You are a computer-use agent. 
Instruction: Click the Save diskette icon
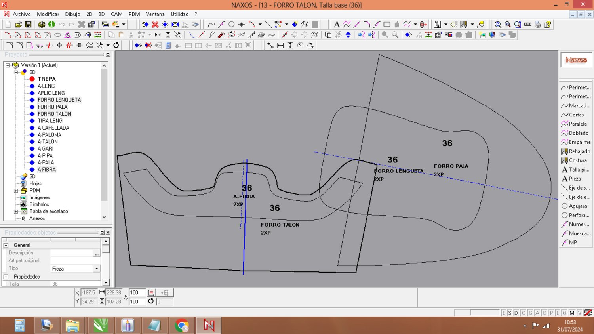pos(28,25)
